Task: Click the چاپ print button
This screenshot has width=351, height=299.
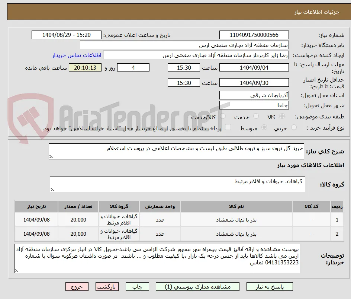Action: 137,287
